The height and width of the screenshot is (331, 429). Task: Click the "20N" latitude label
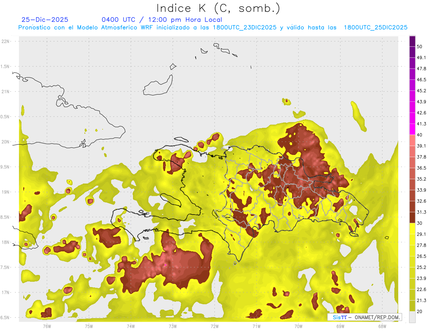click(x=5, y=142)
